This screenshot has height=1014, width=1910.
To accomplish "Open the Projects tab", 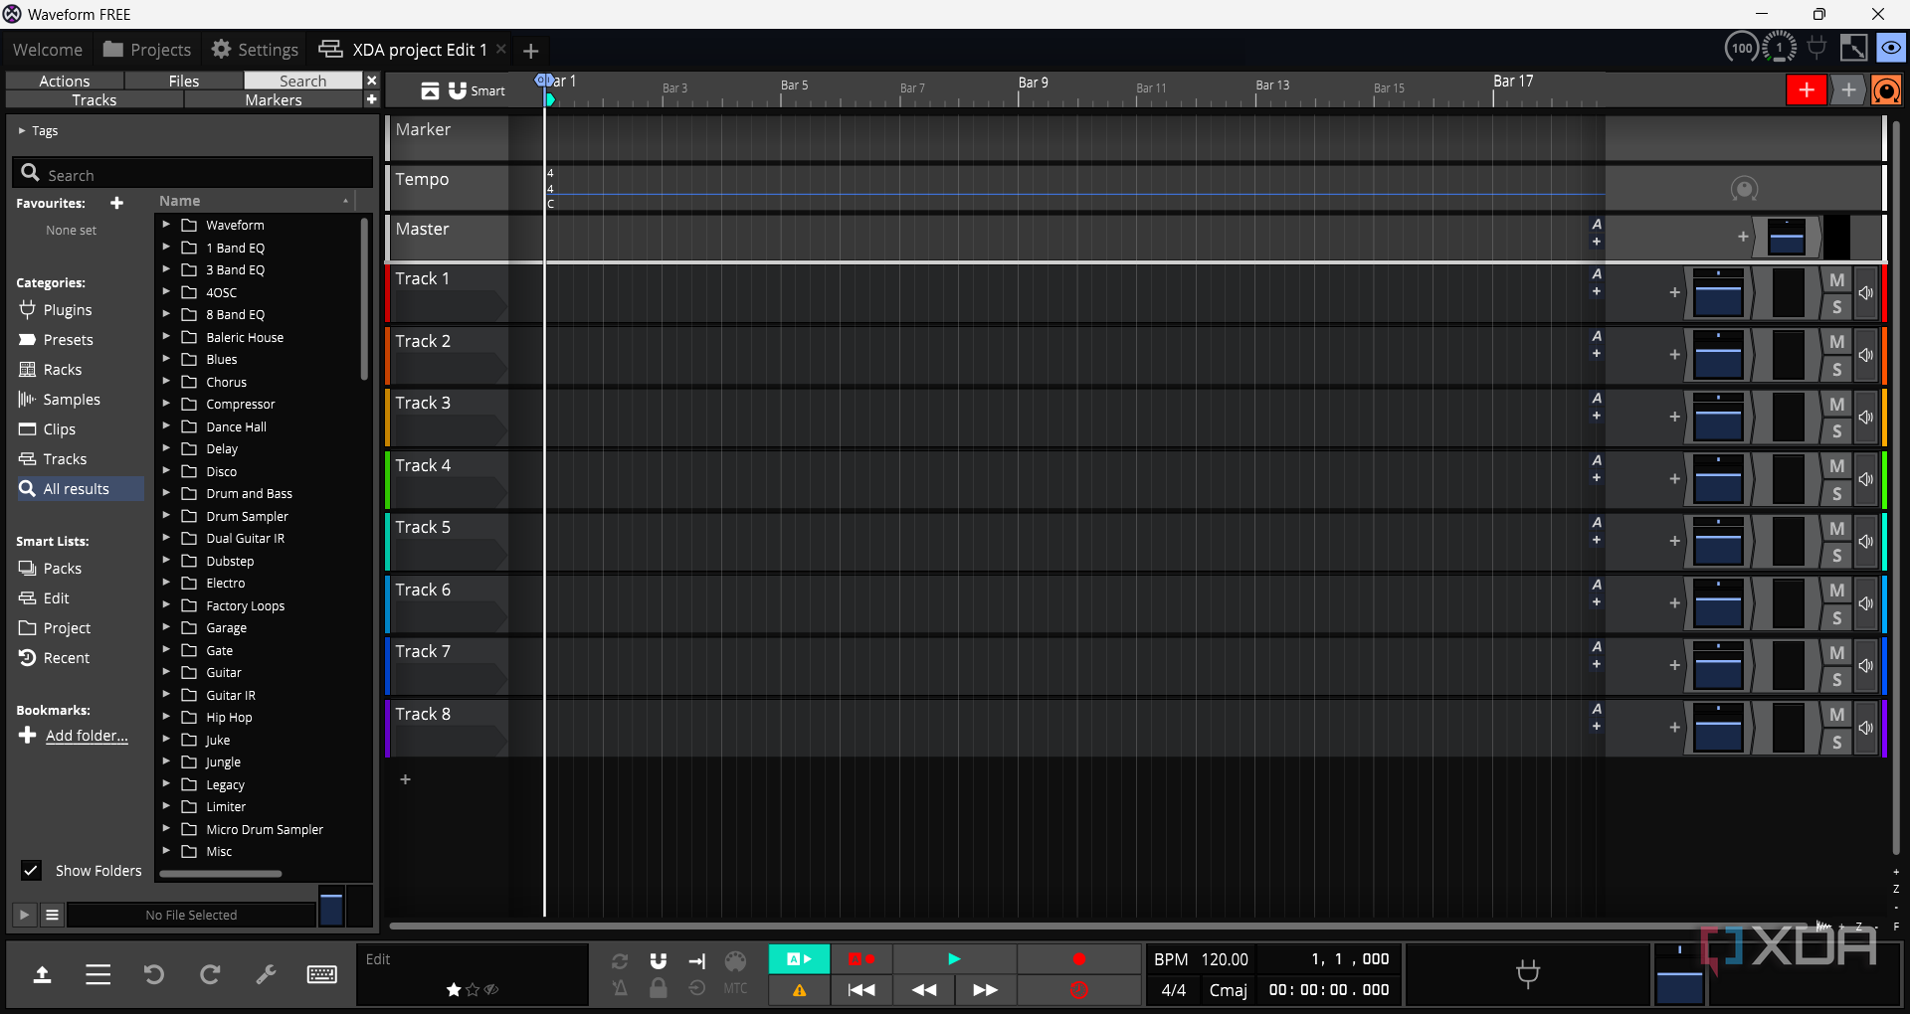I will coord(147,50).
